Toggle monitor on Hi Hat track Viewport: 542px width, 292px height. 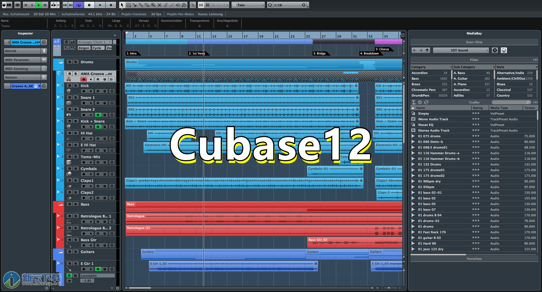pyautogui.click(x=91, y=139)
